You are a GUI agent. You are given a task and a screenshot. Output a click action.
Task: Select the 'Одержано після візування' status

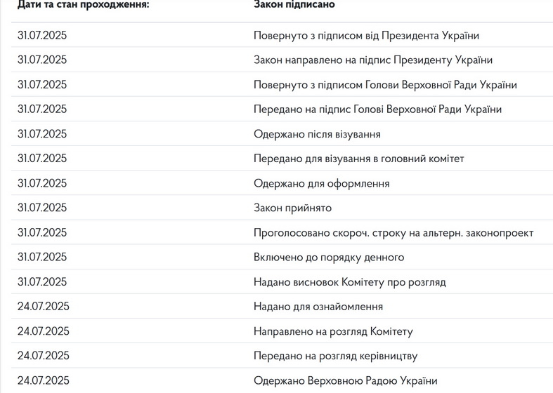pyautogui.click(x=317, y=134)
